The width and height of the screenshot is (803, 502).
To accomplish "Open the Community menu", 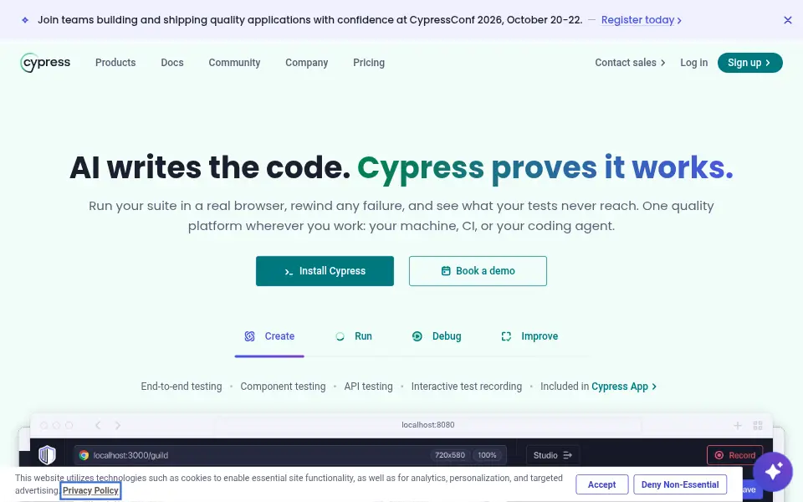I will tap(234, 63).
